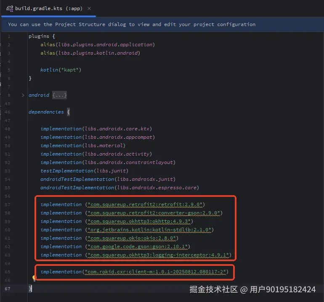Click the plugins { line
The image size is (324, 302).
[42, 36]
